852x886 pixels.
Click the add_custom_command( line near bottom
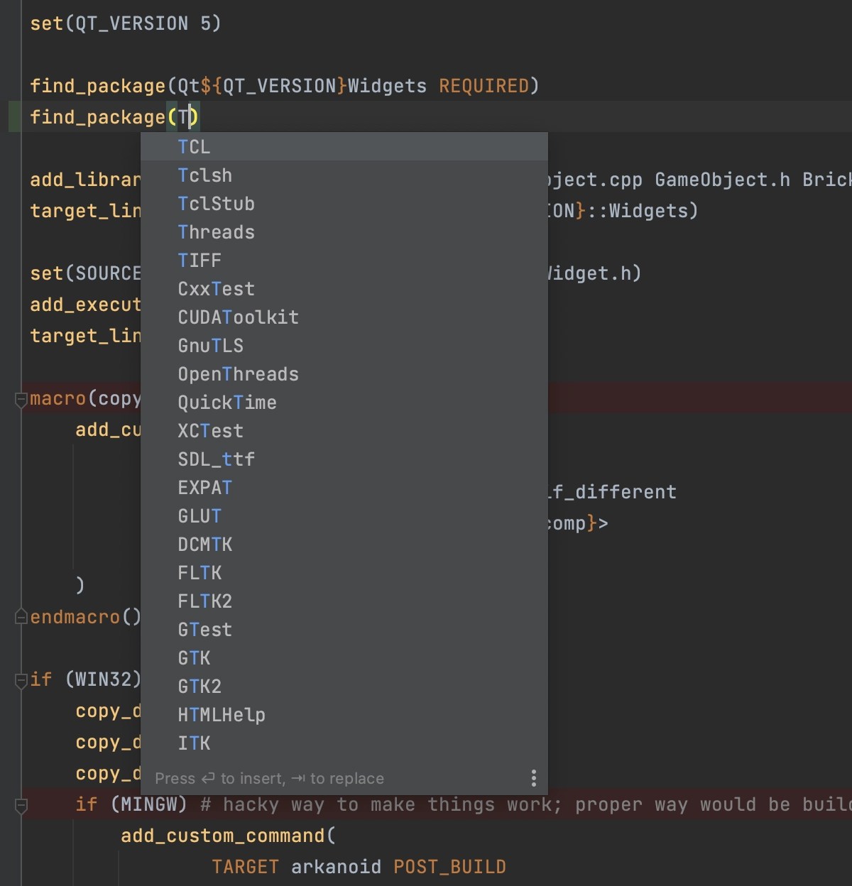pyautogui.click(x=227, y=836)
